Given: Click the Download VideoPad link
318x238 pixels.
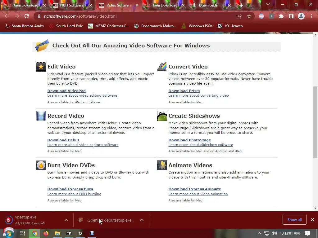Looking at the screenshot, I should pyautogui.click(x=66, y=91).
